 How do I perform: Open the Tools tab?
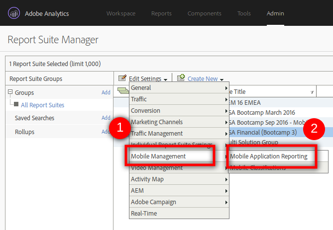(x=244, y=13)
